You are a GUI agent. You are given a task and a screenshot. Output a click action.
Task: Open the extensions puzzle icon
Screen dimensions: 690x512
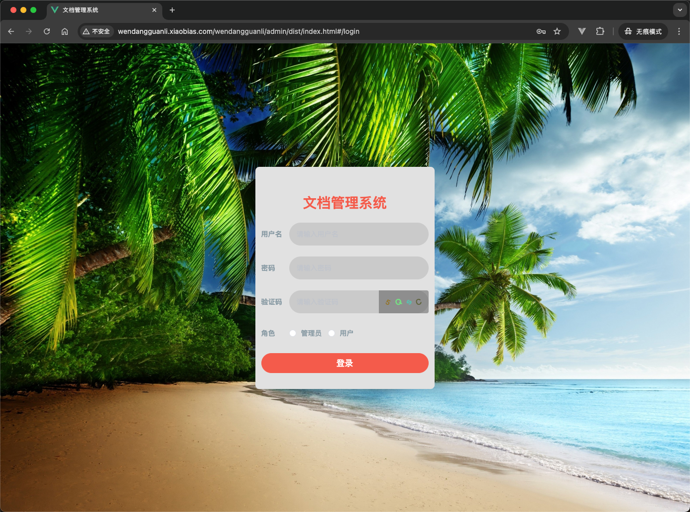click(x=600, y=31)
